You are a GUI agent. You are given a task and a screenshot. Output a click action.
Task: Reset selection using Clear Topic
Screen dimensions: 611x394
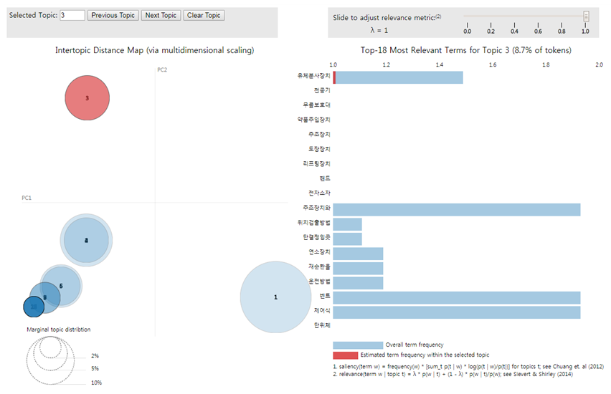pos(204,15)
